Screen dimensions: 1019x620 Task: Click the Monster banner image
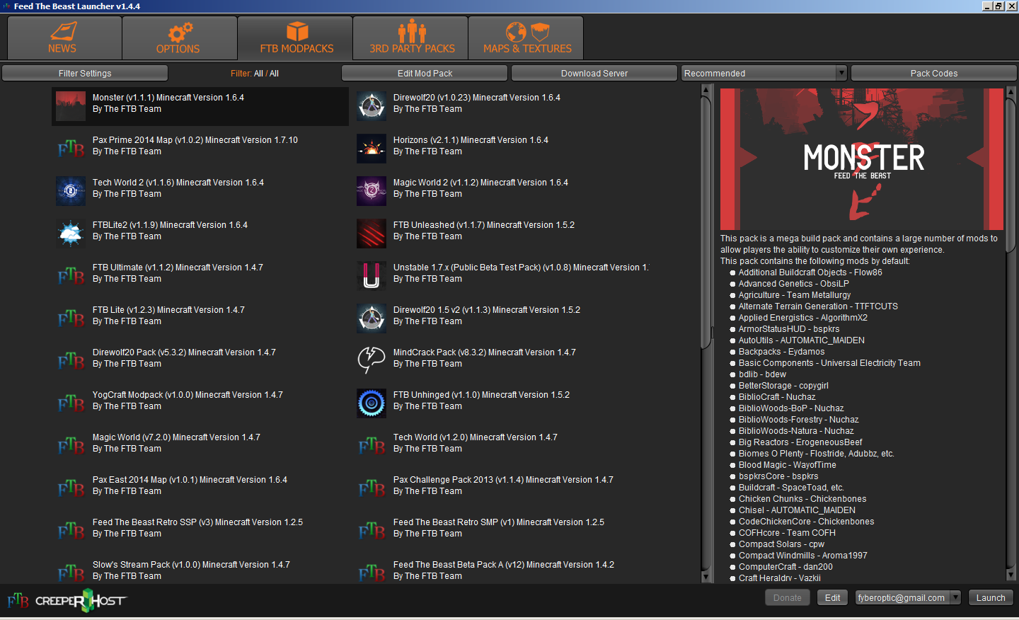pyautogui.click(x=861, y=159)
